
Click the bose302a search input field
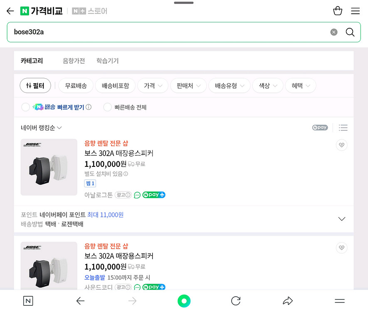click(x=166, y=32)
